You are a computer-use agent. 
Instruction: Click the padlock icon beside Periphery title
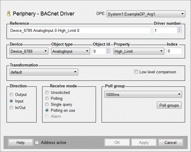click(x=9, y=14)
